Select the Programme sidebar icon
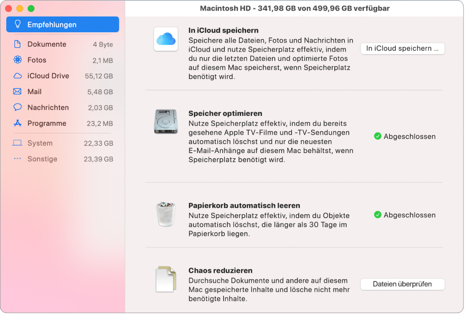The image size is (465, 314). point(18,123)
